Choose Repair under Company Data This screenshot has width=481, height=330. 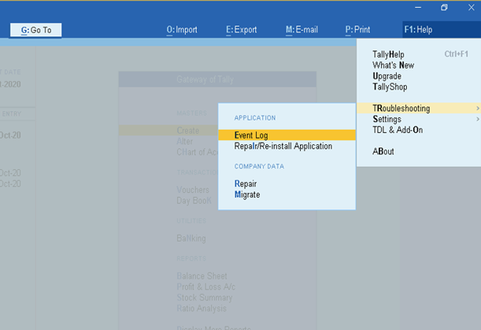tap(246, 184)
